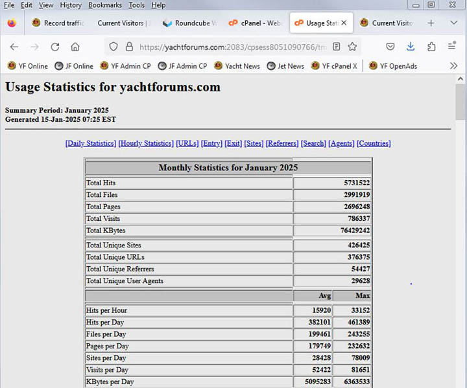
Task: Open the Firefox View icon
Action: pos(12,23)
